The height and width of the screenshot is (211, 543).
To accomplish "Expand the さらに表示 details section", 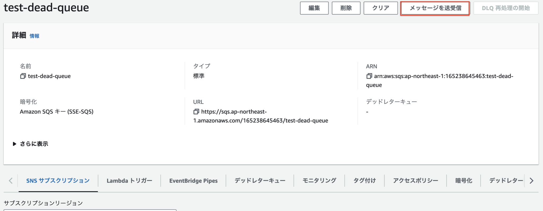I will coord(30,144).
